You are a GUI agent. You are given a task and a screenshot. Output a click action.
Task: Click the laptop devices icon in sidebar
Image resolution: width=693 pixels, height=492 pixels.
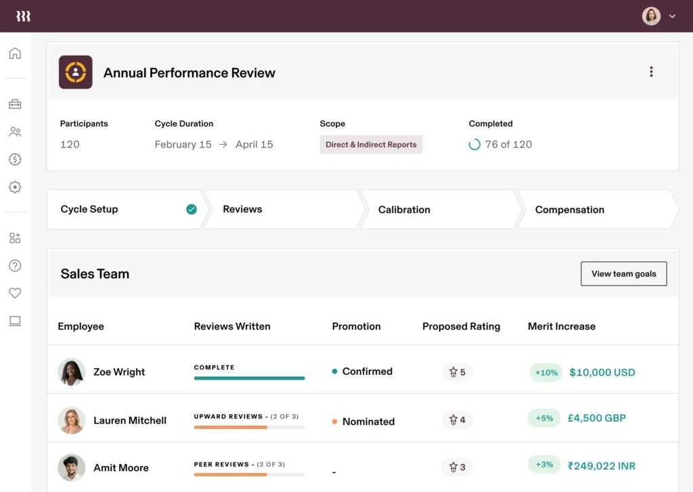[x=15, y=321]
